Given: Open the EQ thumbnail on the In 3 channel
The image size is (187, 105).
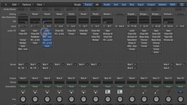Looking at the screenshot, I should tap(47, 21).
